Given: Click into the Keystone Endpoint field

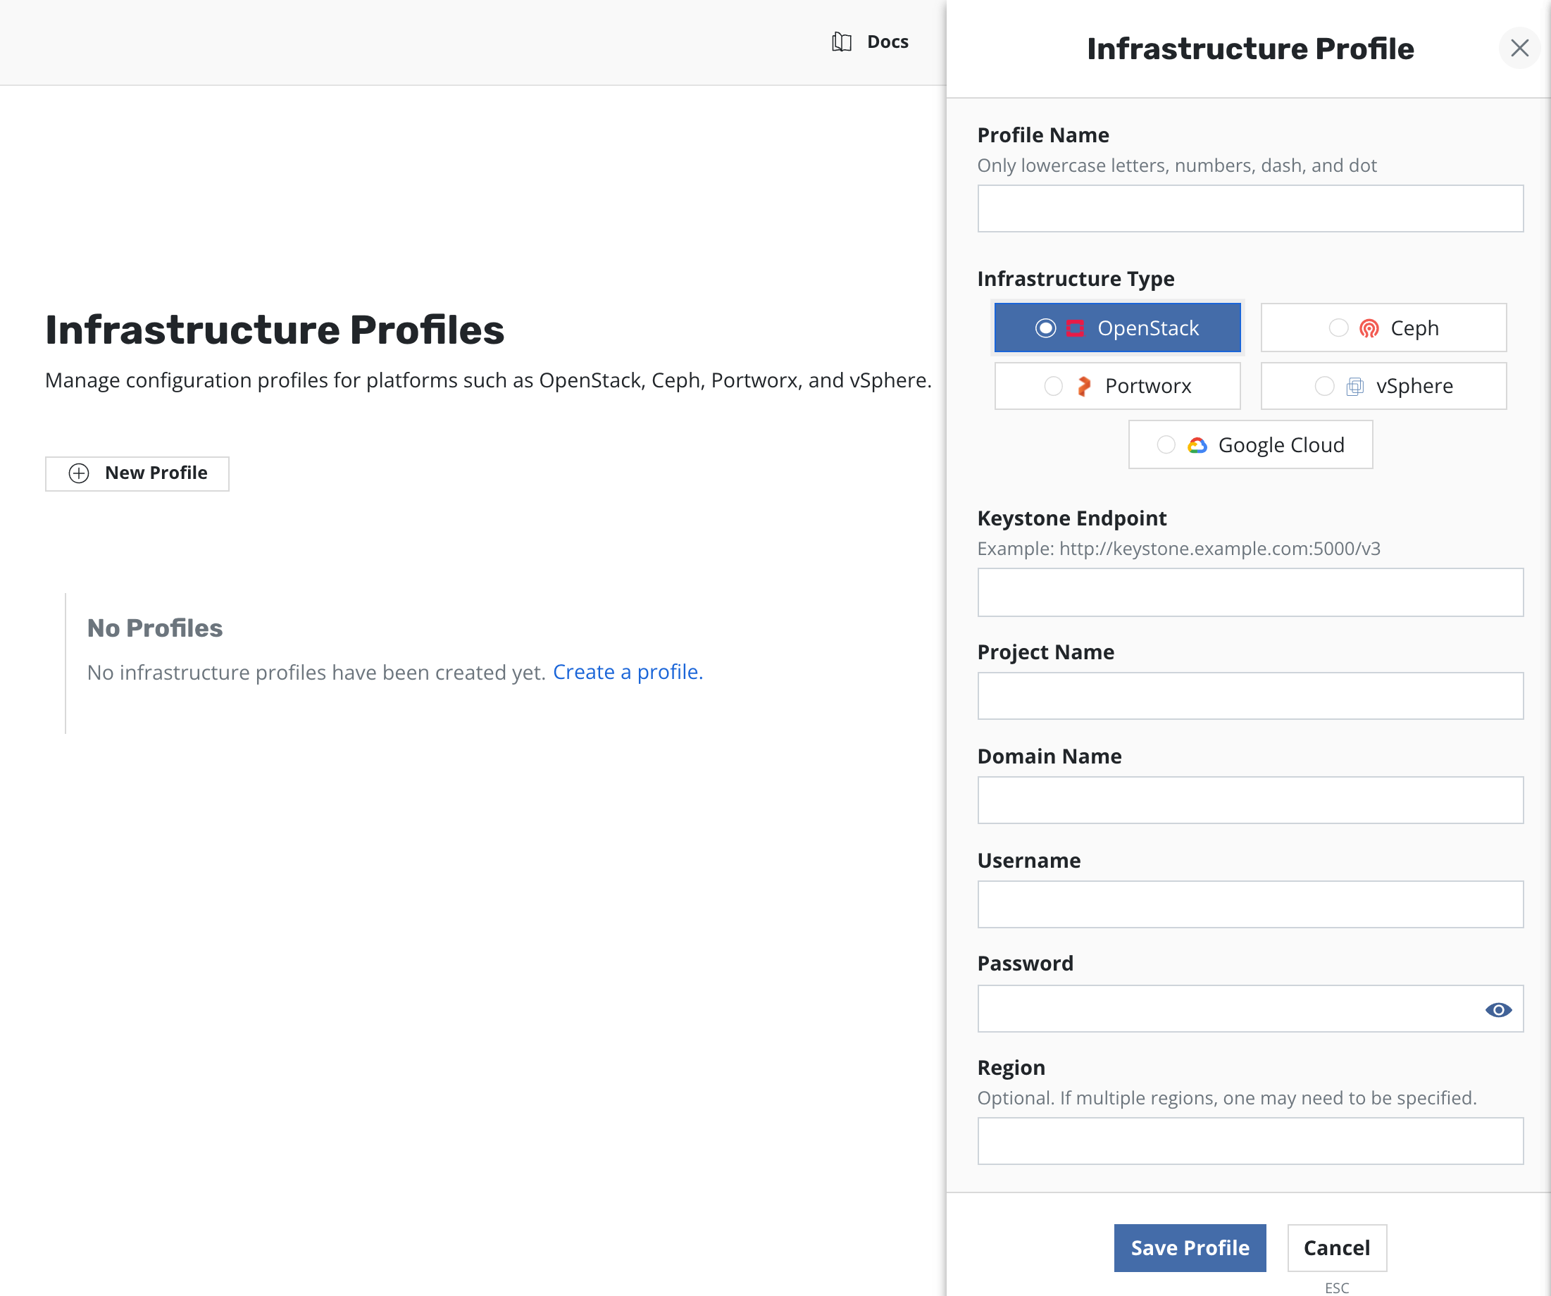Looking at the screenshot, I should (x=1250, y=592).
